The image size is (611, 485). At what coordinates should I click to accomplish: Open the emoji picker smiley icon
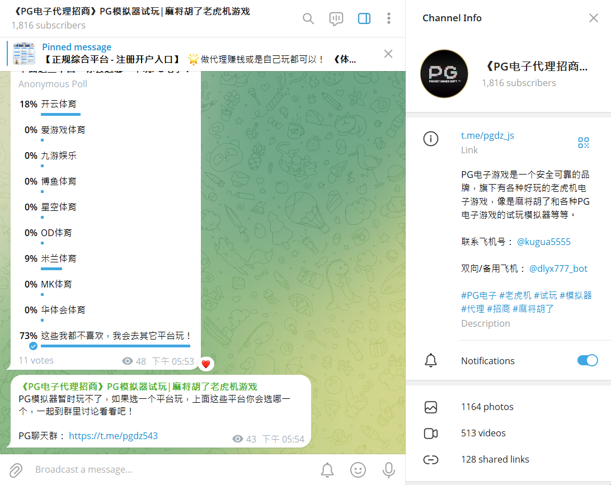(358, 470)
